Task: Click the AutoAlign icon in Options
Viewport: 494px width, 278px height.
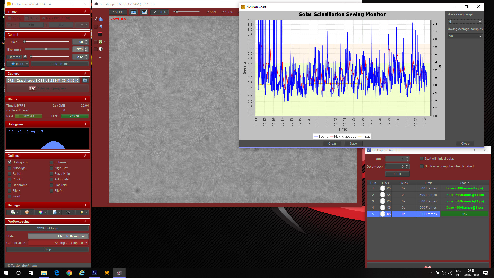Action: tap(10, 168)
